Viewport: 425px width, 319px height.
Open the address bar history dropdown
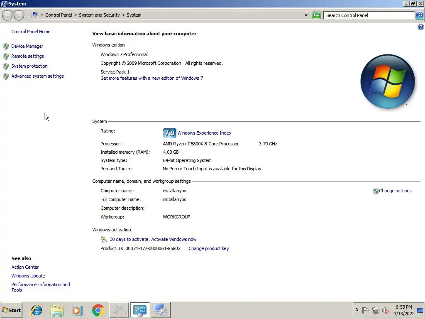click(306, 15)
